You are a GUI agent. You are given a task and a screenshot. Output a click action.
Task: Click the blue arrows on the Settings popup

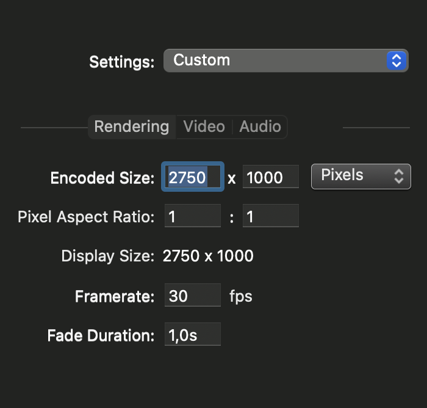pyautogui.click(x=396, y=60)
